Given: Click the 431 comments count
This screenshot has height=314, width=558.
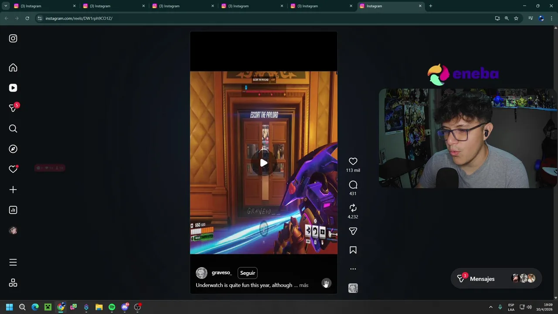Looking at the screenshot, I should [353, 194].
